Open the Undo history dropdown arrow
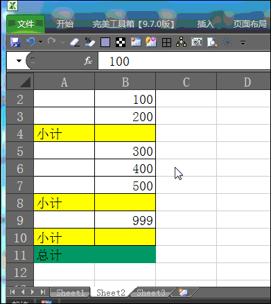271x304 pixels. tap(40, 42)
